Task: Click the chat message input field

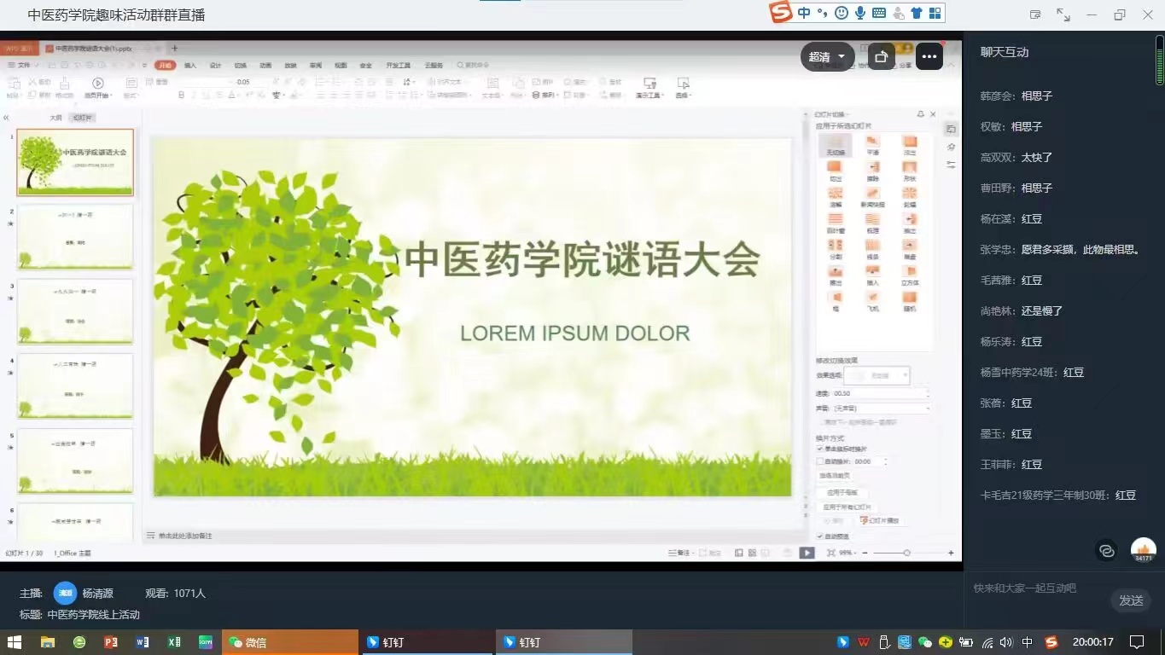Action: pos(1037,588)
